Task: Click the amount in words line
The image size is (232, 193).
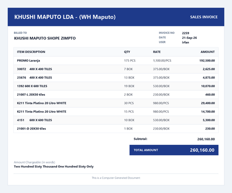Action: pos(54,167)
